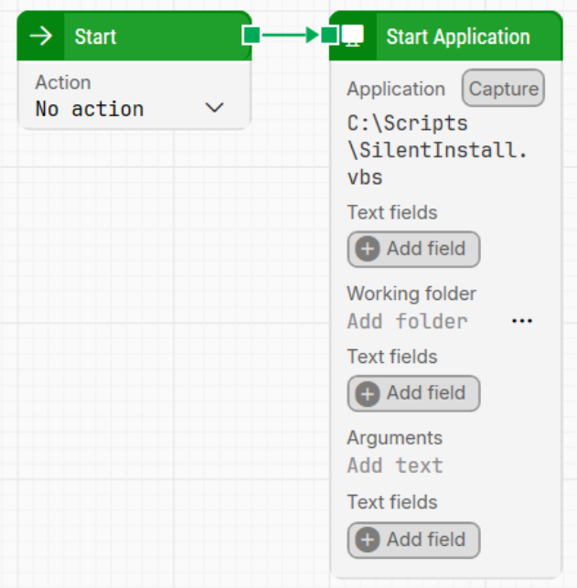Click the Start block arrow icon
Screen dimensions: 577x588
pyautogui.click(x=41, y=37)
